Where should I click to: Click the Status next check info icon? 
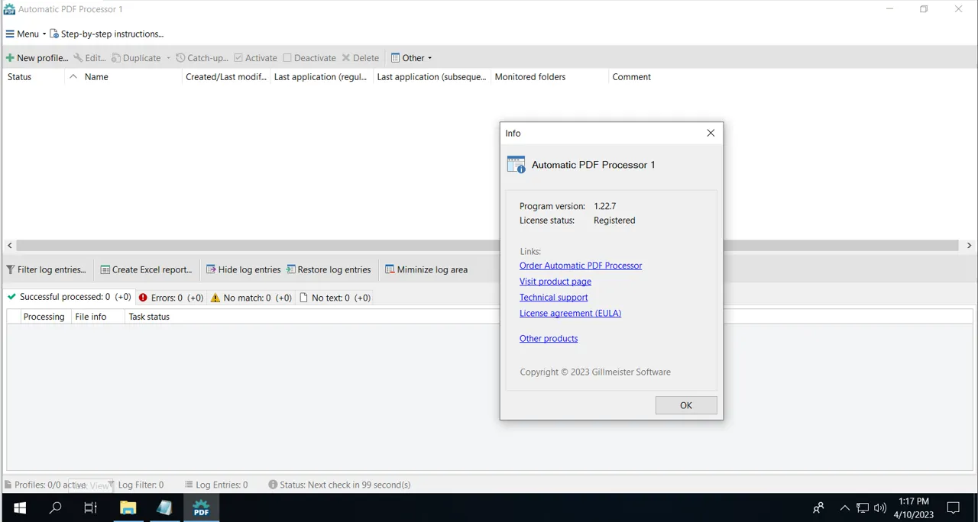coord(273,485)
